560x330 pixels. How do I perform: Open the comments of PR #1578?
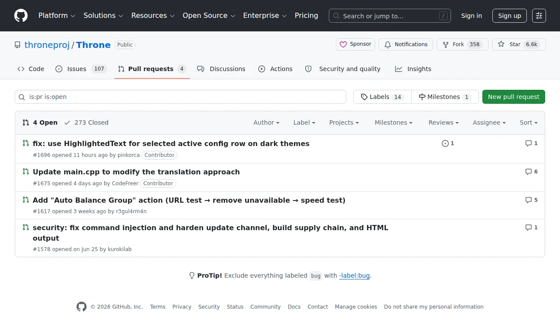(x=531, y=228)
